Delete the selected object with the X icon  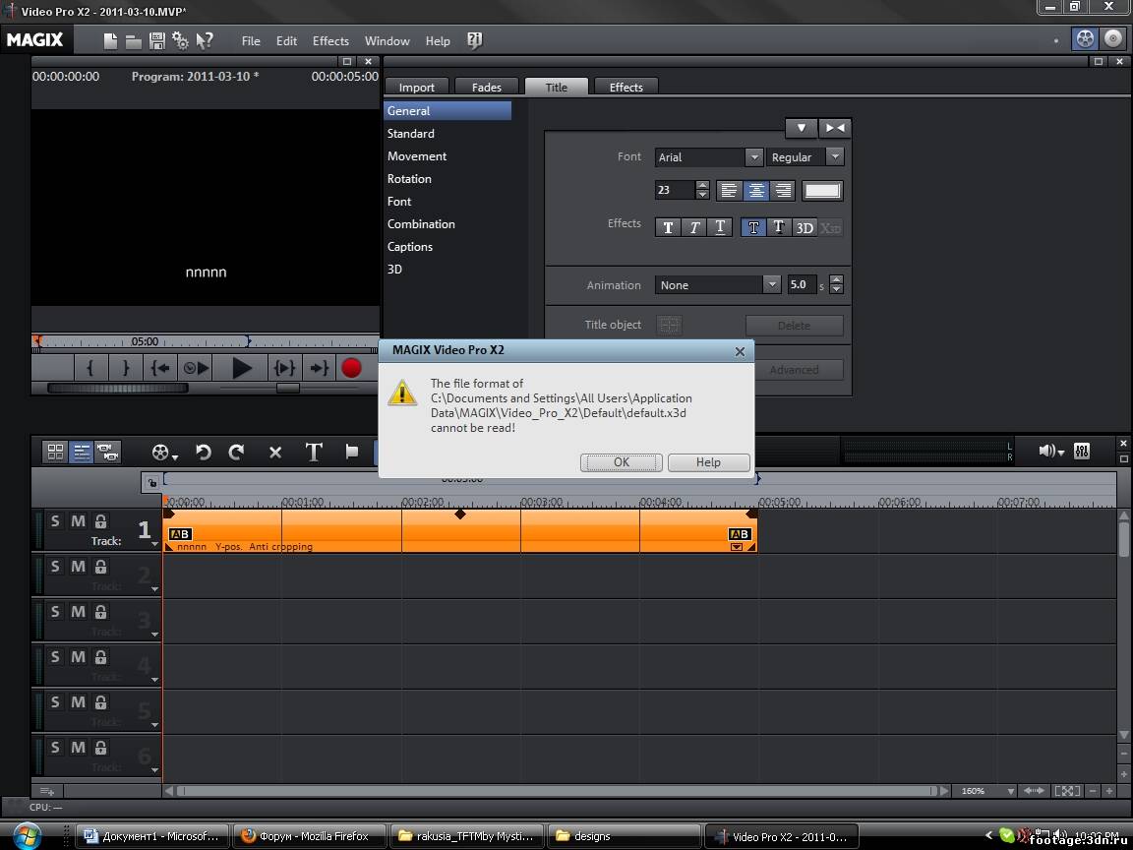[275, 453]
